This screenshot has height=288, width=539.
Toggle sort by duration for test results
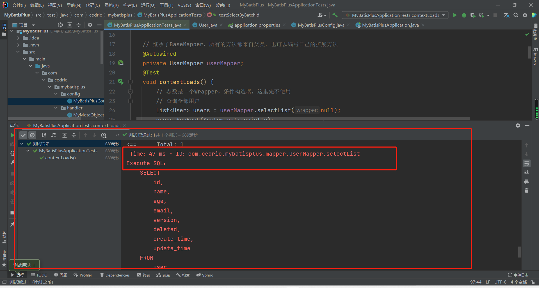click(x=53, y=135)
